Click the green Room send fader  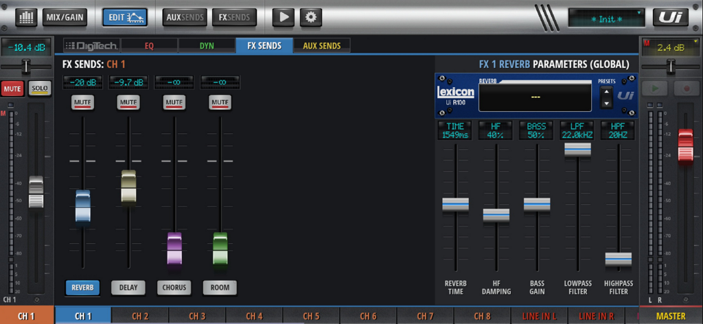(220, 248)
